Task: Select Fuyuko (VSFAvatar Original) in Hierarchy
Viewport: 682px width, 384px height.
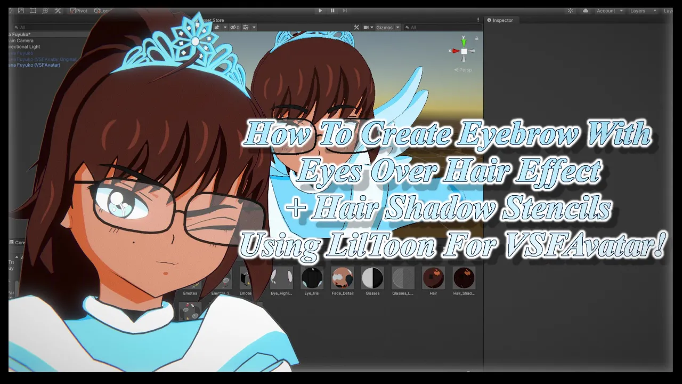Action: point(43,59)
